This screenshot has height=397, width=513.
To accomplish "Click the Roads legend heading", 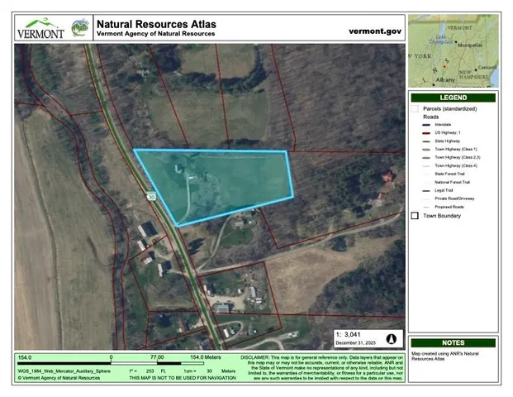I will click(x=431, y=117).
